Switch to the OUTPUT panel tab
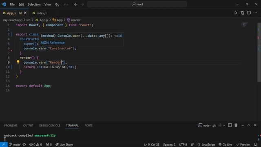 coord(28,125)
